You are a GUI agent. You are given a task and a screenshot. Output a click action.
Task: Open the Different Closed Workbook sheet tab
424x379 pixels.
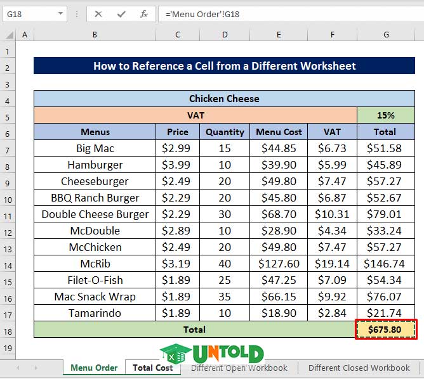pos(359,368)
